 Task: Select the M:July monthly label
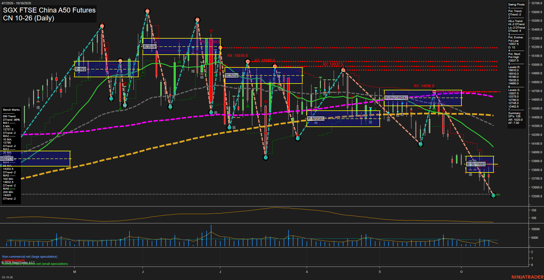231,75
